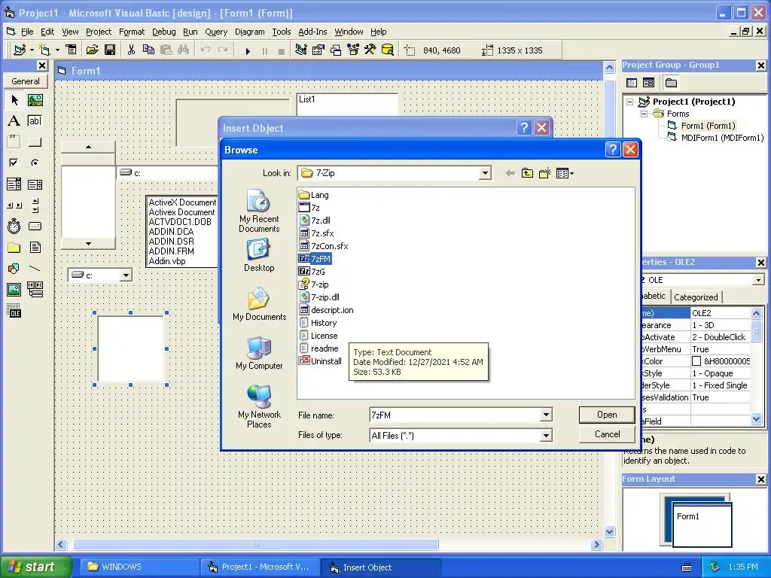771x578 pixels.
Task: Open the Project menu
Action: 99,32
